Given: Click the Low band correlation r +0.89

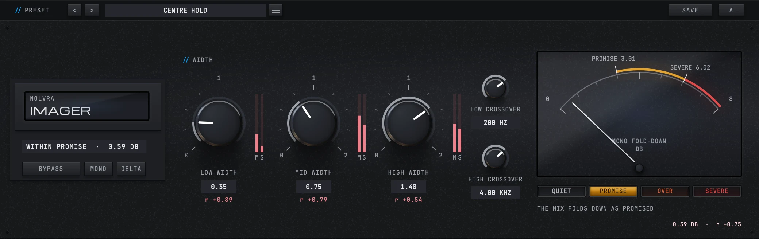Looking at the screenshot, I should point(219,200).
